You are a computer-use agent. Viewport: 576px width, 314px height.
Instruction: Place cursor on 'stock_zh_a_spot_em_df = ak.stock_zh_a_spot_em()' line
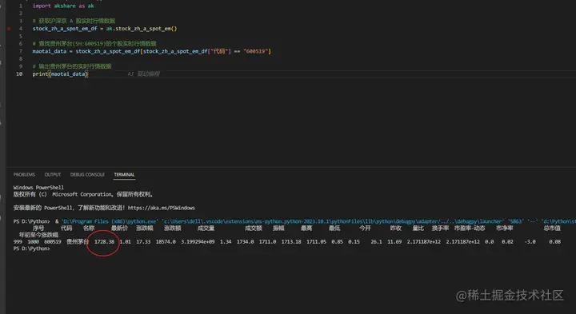coord(105,29)
